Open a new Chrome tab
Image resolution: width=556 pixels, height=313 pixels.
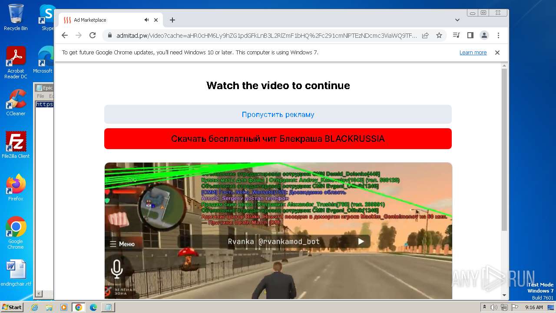pyautogui.click(x=172, y=20)
